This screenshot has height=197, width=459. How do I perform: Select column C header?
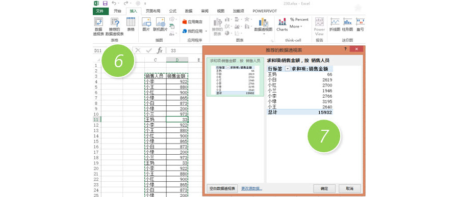[x=155, y=60]
